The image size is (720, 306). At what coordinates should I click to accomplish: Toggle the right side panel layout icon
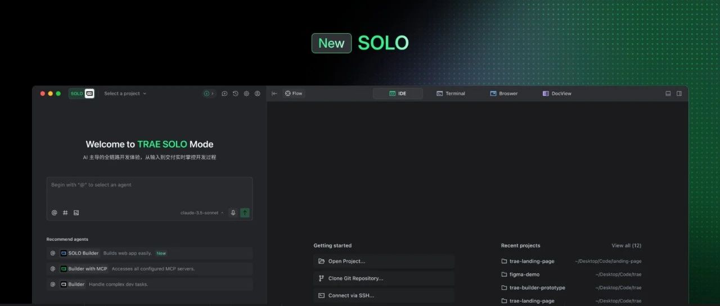pyautogui.click(x=679, y=94)
